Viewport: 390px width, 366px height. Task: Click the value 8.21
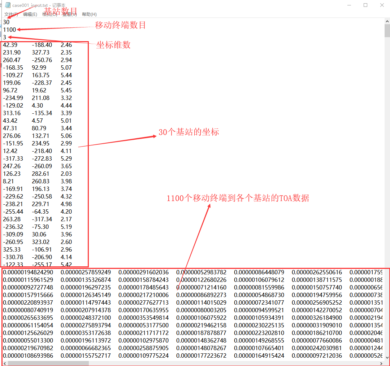click(8, 182)
